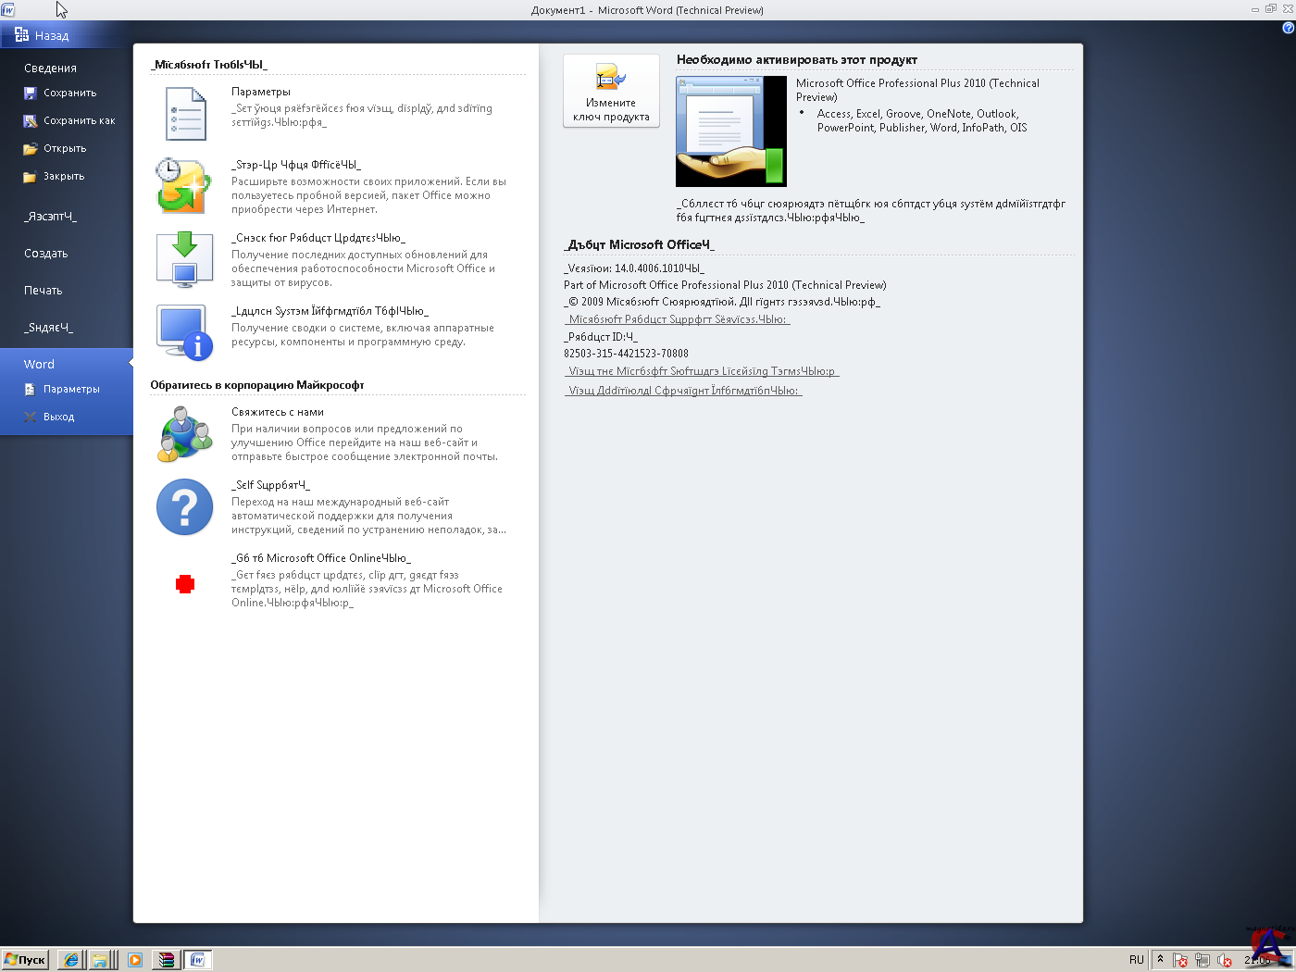Click the product activation thumbnail image
This screenshot has height=972, width=1296.
coord(730,131)
